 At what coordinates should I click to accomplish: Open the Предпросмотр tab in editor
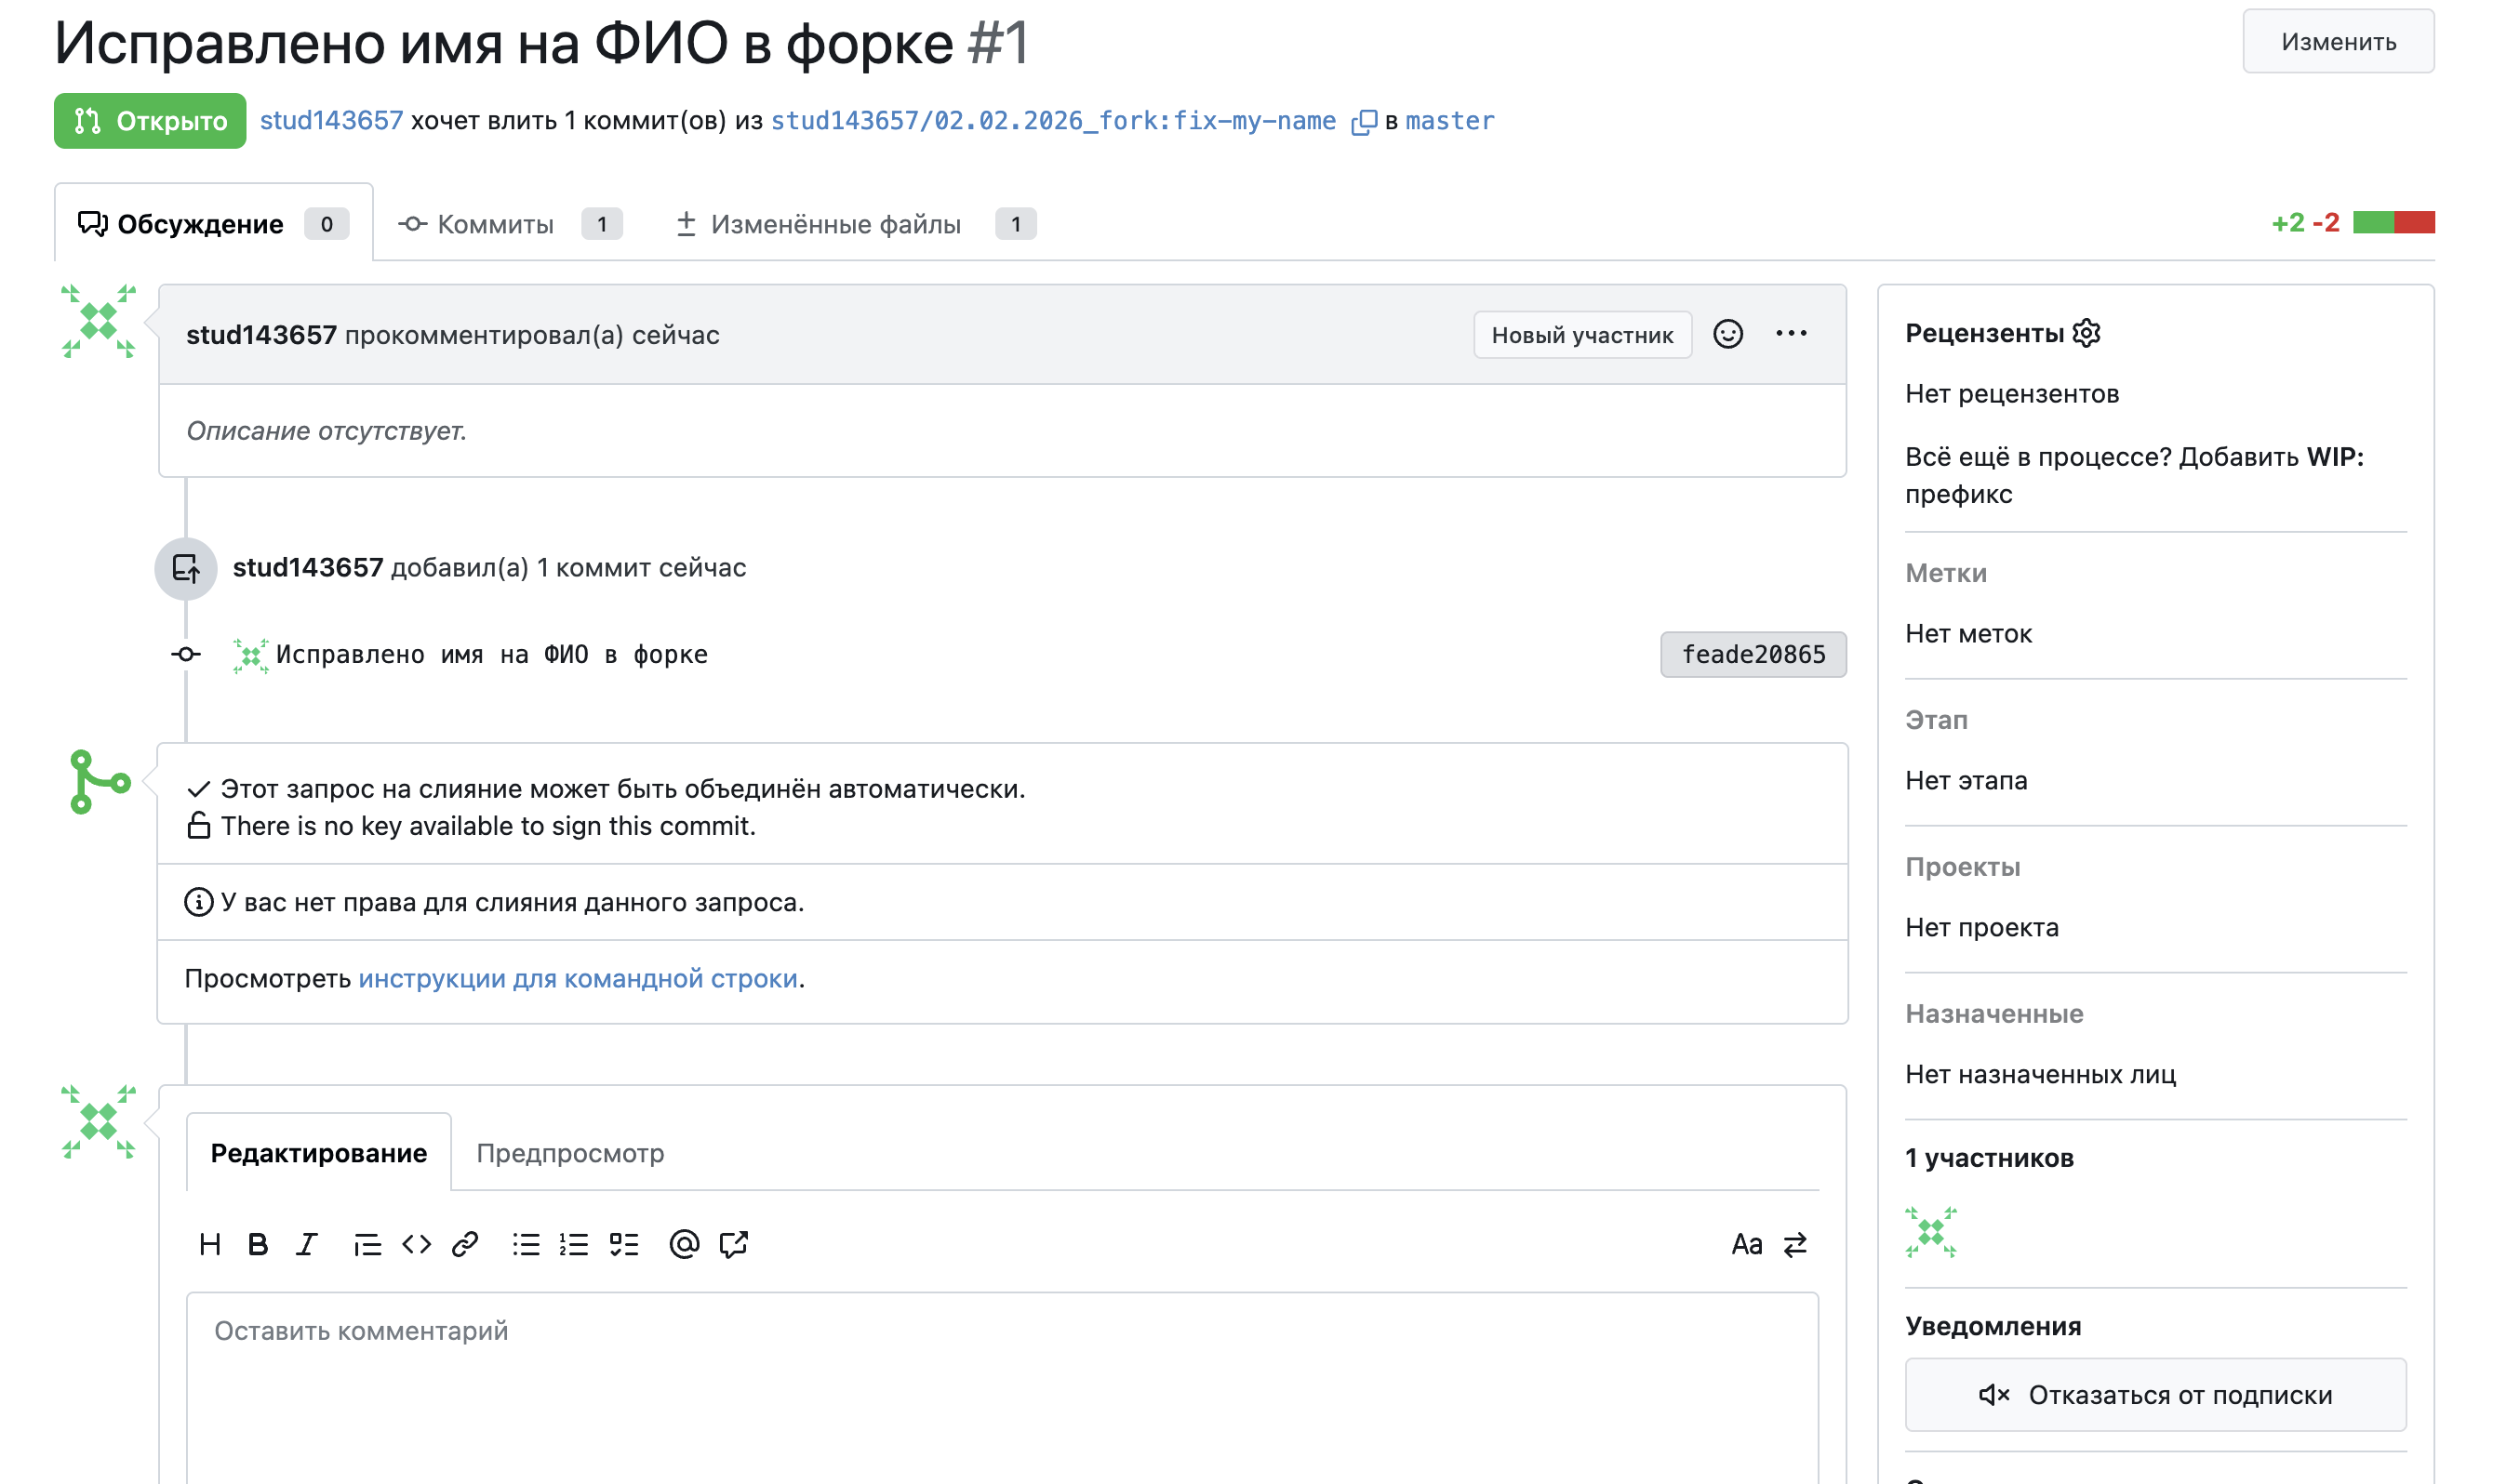click(570, 1153)
